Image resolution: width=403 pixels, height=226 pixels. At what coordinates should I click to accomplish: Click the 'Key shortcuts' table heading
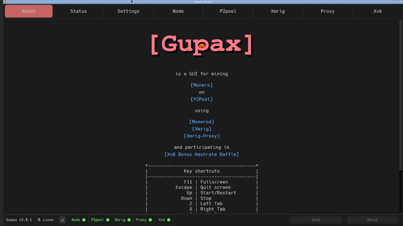202,171
